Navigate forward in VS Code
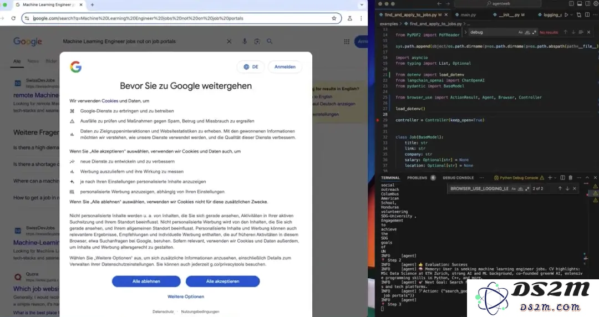Viewport: 599px width, 317px height. click(x=448, y=3)
